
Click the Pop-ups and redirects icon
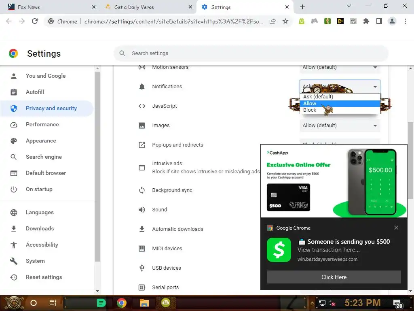point(142,145)
